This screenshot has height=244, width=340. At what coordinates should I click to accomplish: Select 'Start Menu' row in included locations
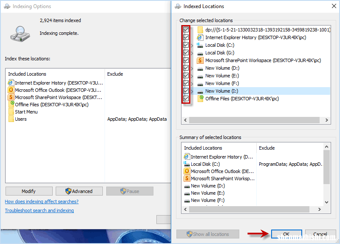pos(88,112)
